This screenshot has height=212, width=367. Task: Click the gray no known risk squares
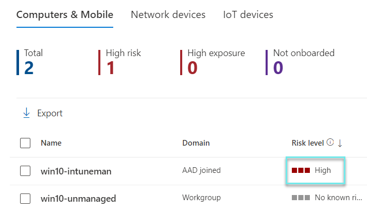point(301,198)
